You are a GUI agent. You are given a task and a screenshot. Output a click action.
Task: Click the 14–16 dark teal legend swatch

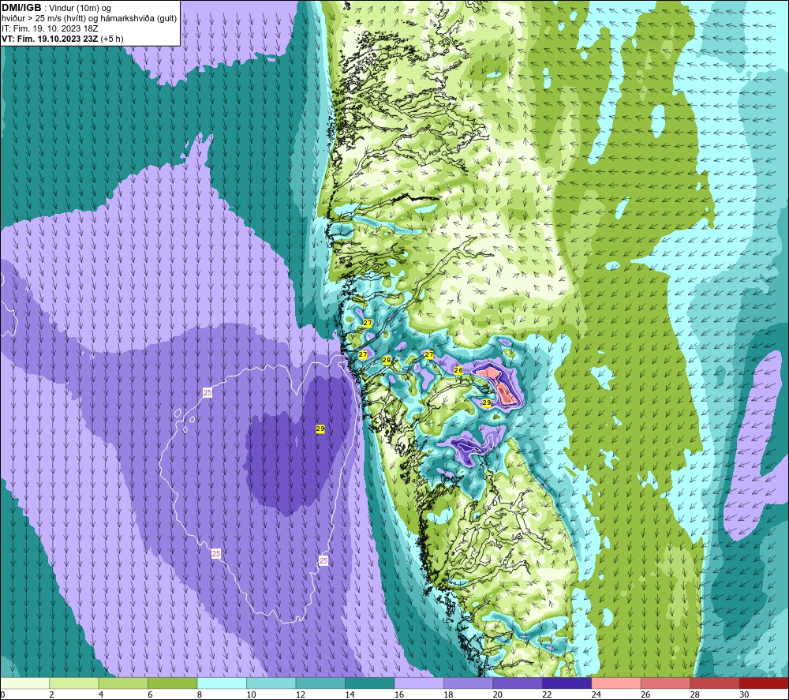(370, 683)
